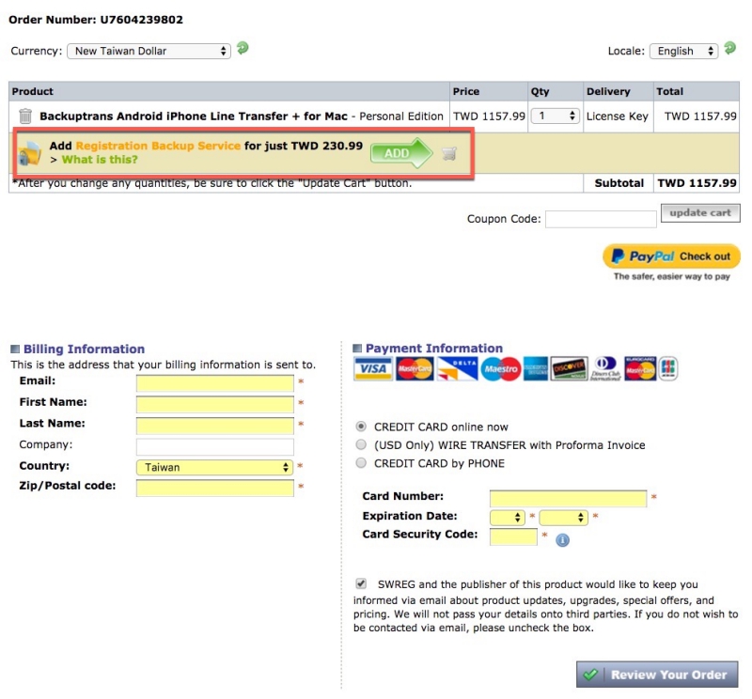Click the Discover card logo
Image resolution: width=752 pixels, height=699 pixels.
tap(569, 369)
